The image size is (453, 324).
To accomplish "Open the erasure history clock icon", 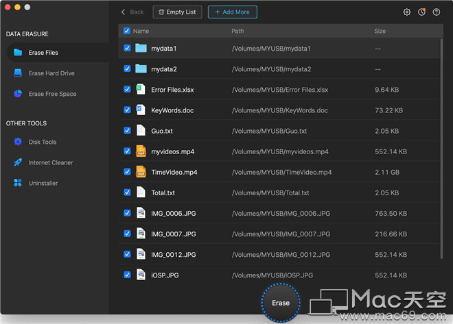I will click(x=422, y=12).
